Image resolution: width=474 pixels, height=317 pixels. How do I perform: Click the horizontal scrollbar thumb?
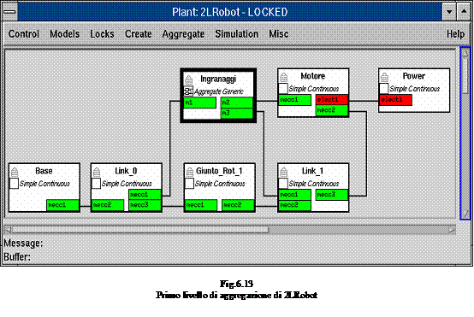click(140, 230)
